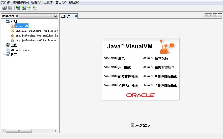Open the 文件(F) menu
This screenshot has height=139, width=223.
[6, 3]
